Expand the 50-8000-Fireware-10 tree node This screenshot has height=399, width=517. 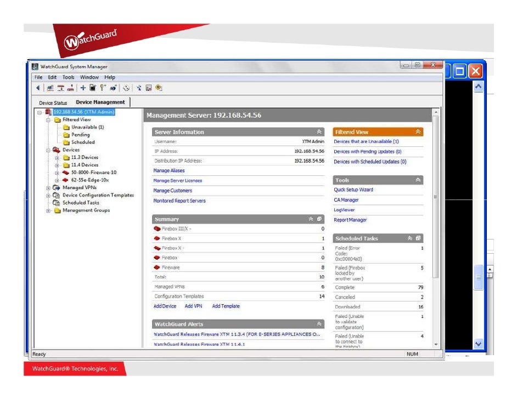57,173
